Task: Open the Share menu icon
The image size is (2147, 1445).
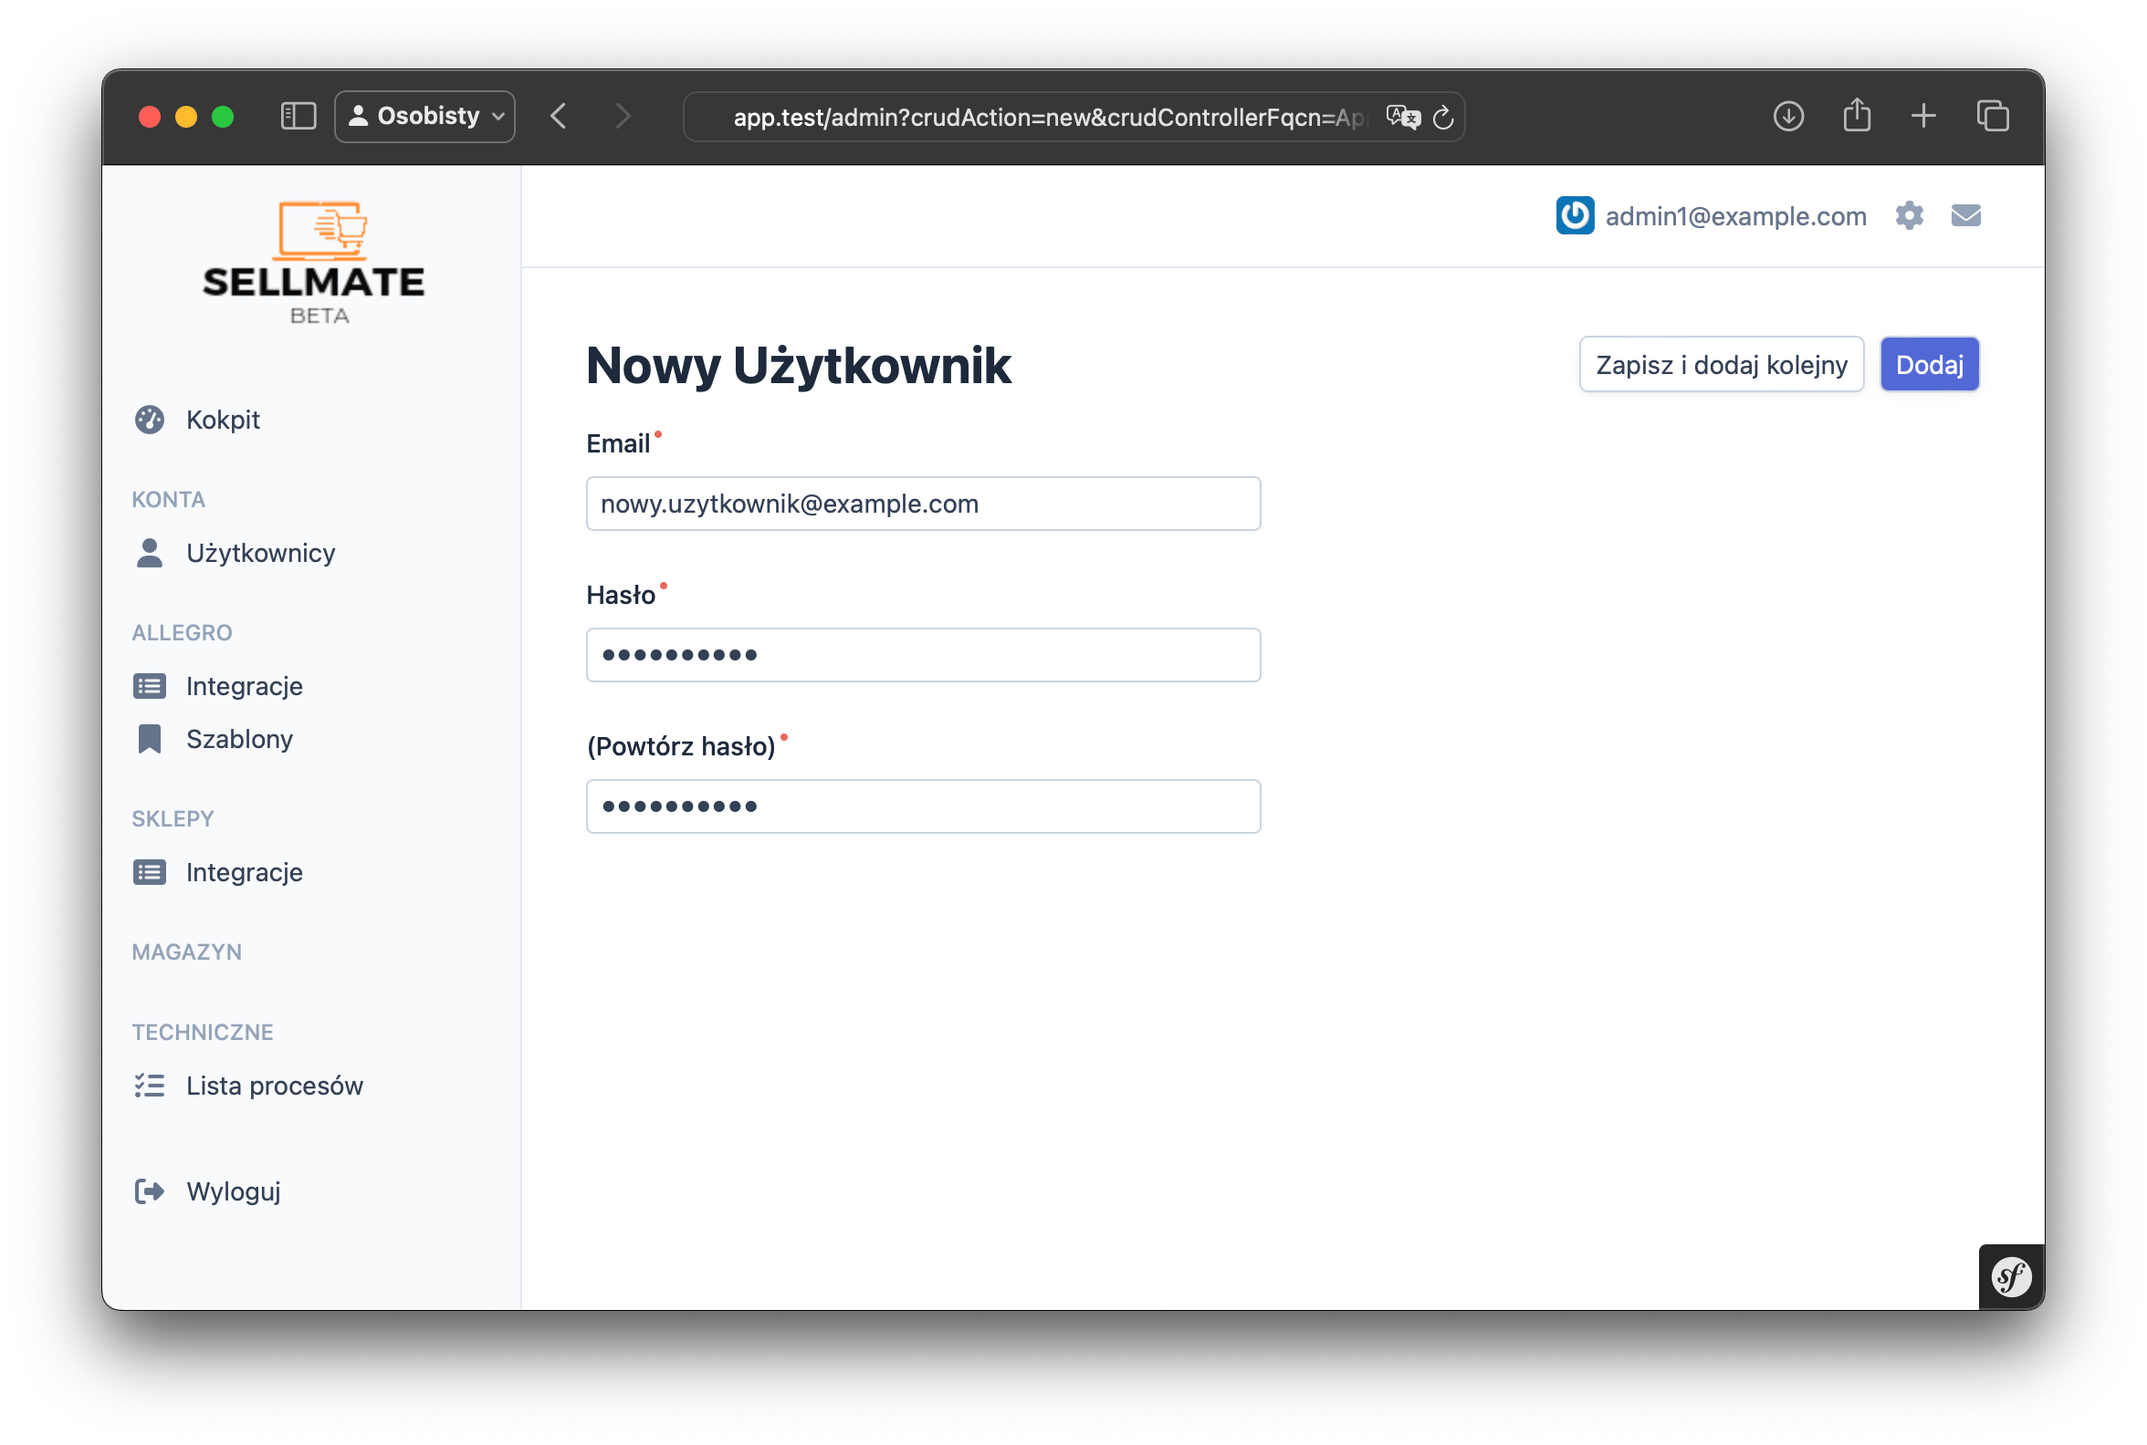Action: [x=1857, y=116]
